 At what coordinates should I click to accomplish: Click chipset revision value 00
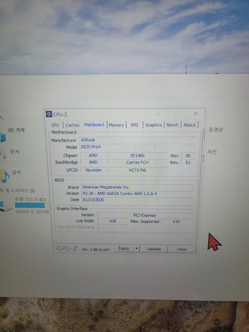(x=188, y=156)
